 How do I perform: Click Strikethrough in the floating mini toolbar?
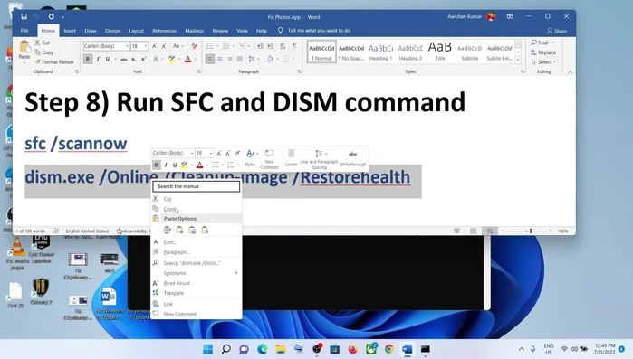353,158
